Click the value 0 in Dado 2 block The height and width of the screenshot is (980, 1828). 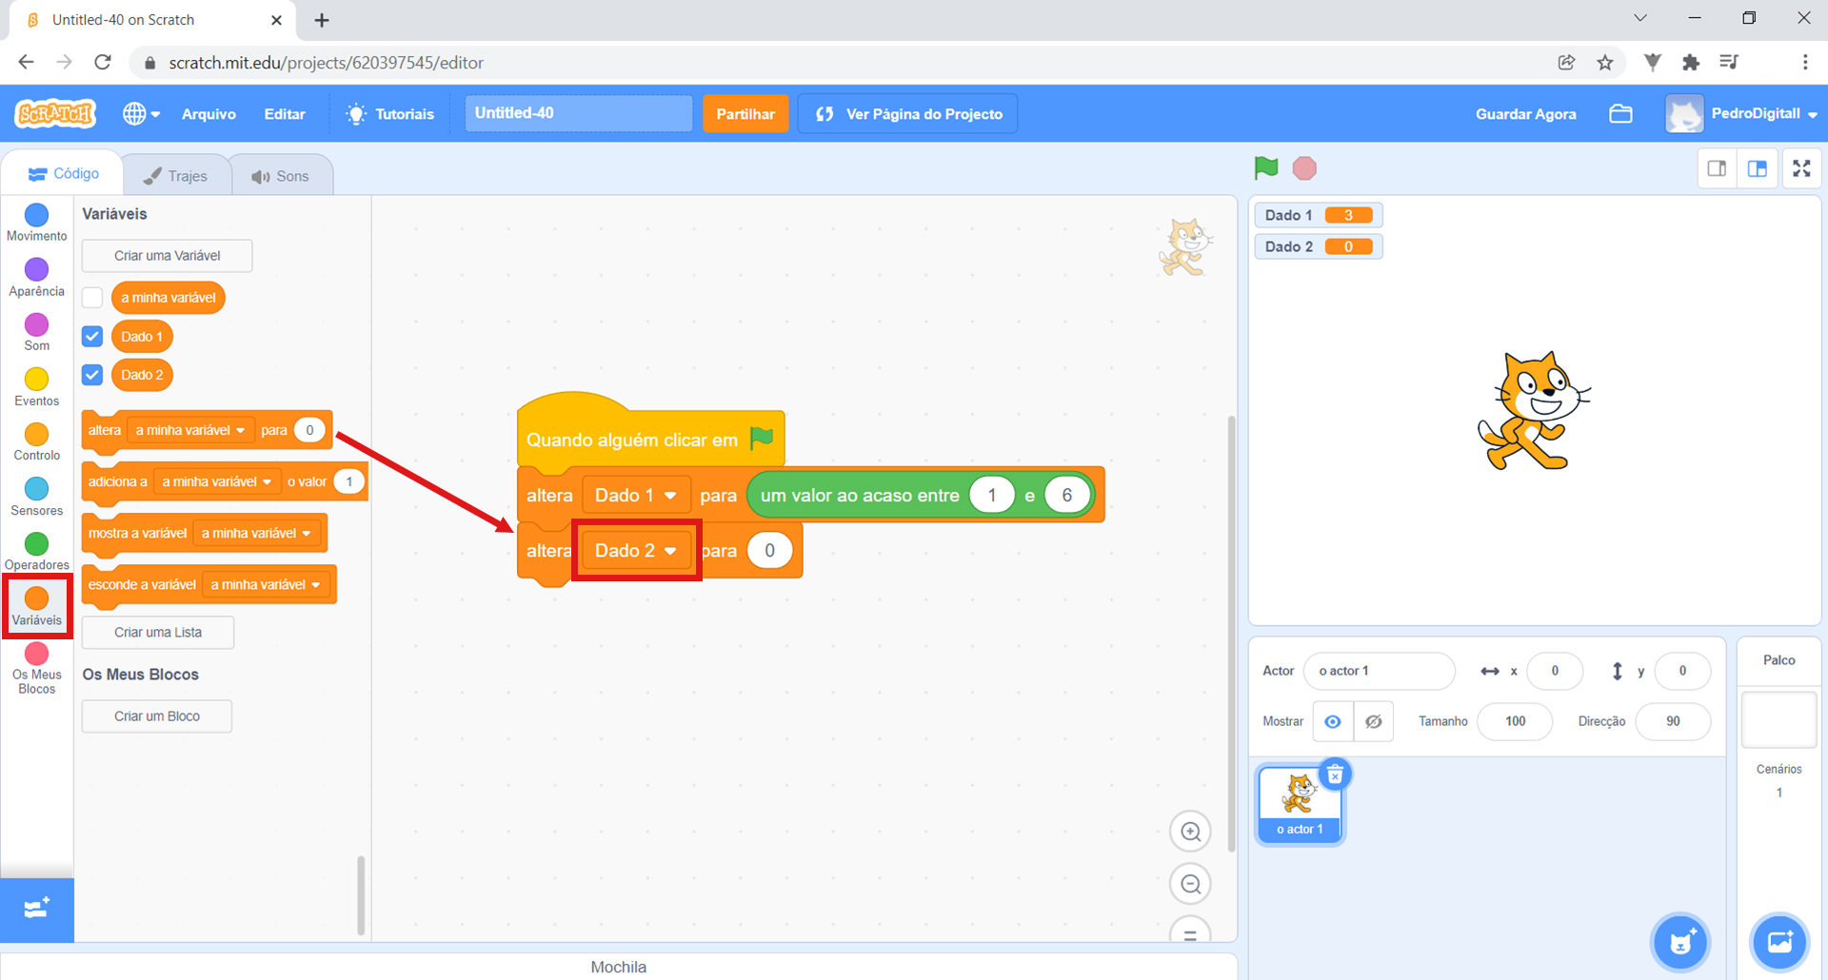click(x=769, y=550)
